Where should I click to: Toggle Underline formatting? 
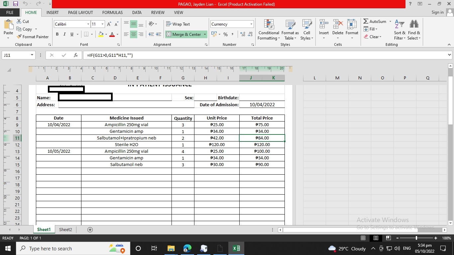tap(72, 34)
